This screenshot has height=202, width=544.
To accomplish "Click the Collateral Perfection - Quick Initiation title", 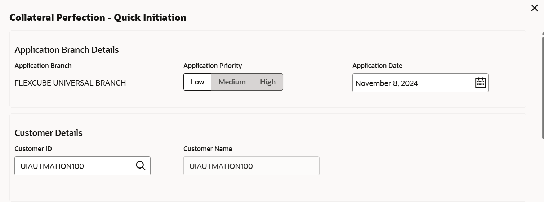I will point(98,18).
